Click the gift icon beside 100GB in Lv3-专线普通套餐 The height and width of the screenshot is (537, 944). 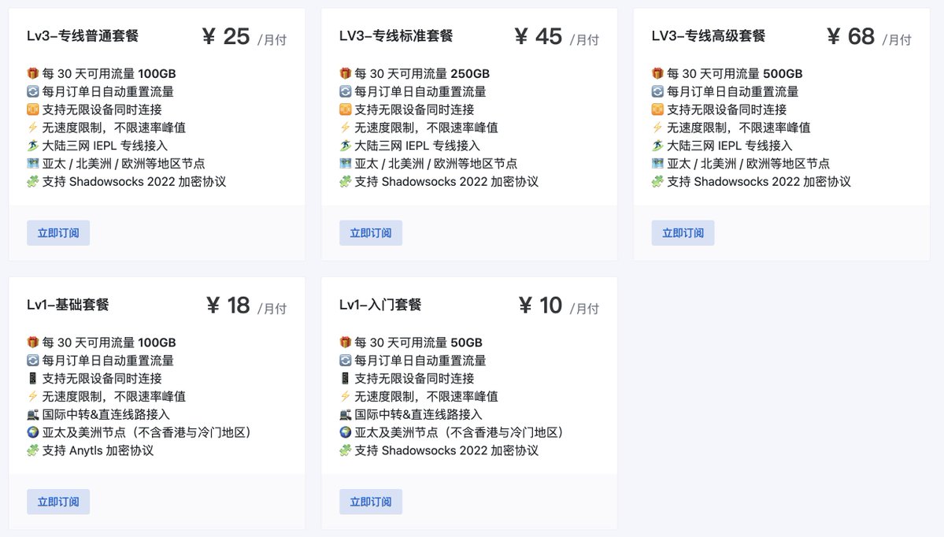pos(33,73)
